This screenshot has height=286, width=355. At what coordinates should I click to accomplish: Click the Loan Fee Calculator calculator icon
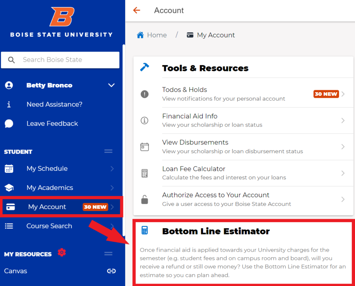pos(145,173)
